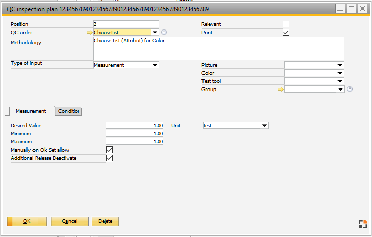Select the Measurement tab
This screenshot has height=237, width=372.
[31, 111]
